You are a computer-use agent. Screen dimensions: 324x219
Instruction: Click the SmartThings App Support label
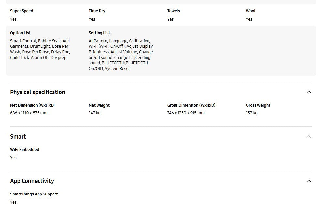(34, 194)
